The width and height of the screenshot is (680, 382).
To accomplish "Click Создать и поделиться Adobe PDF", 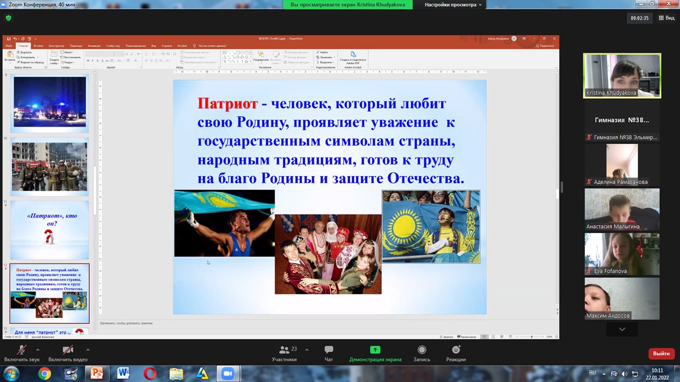I will tap(353, 58).
